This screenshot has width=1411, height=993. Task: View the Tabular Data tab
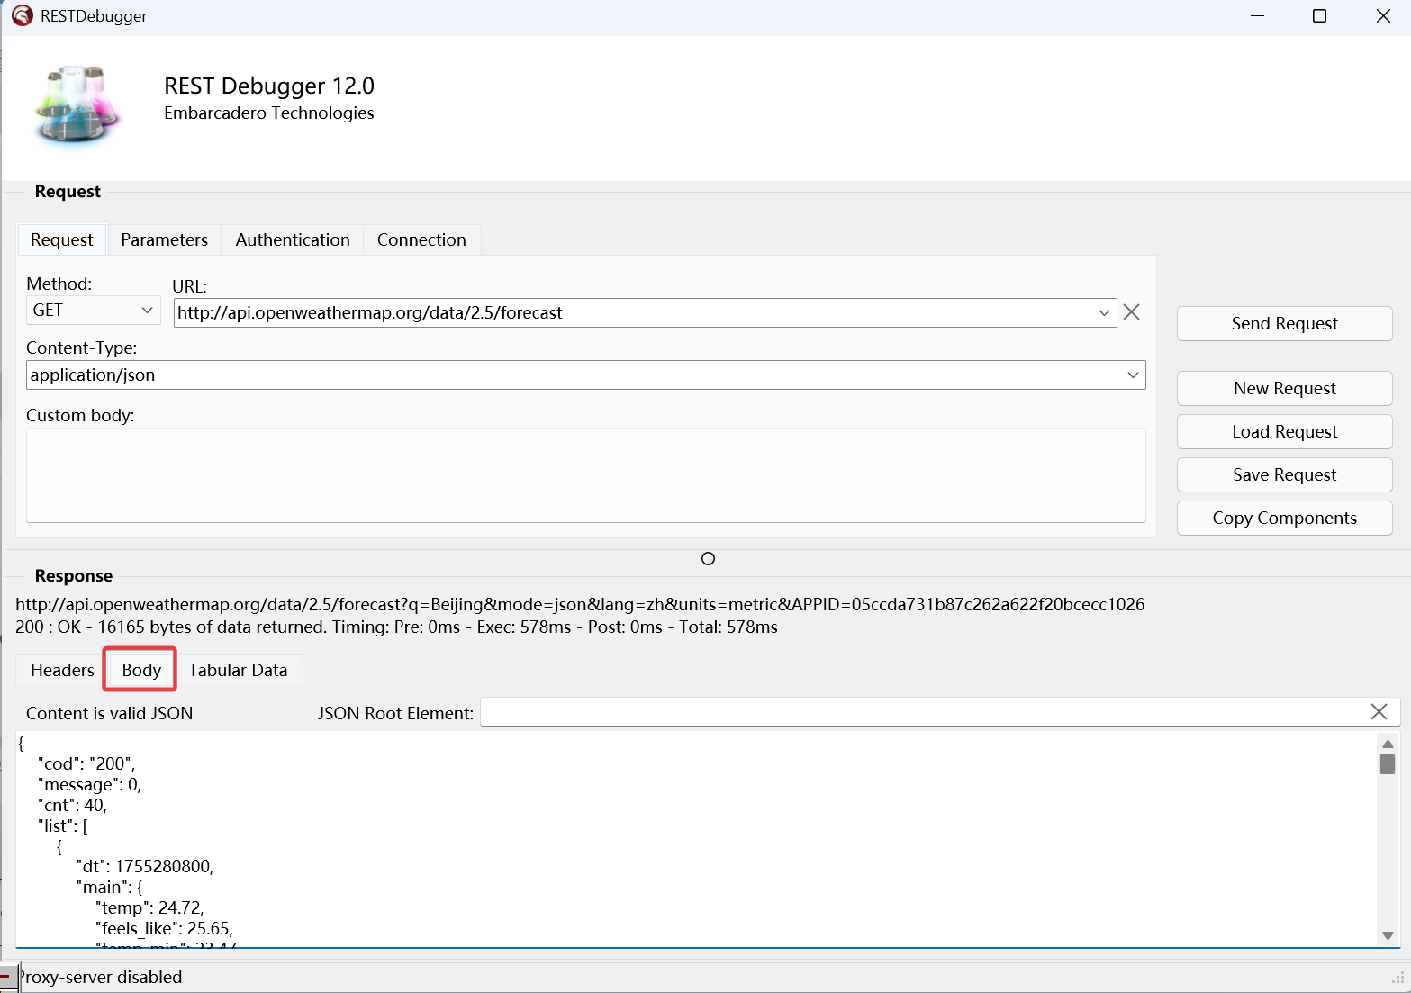pos(238,671)
